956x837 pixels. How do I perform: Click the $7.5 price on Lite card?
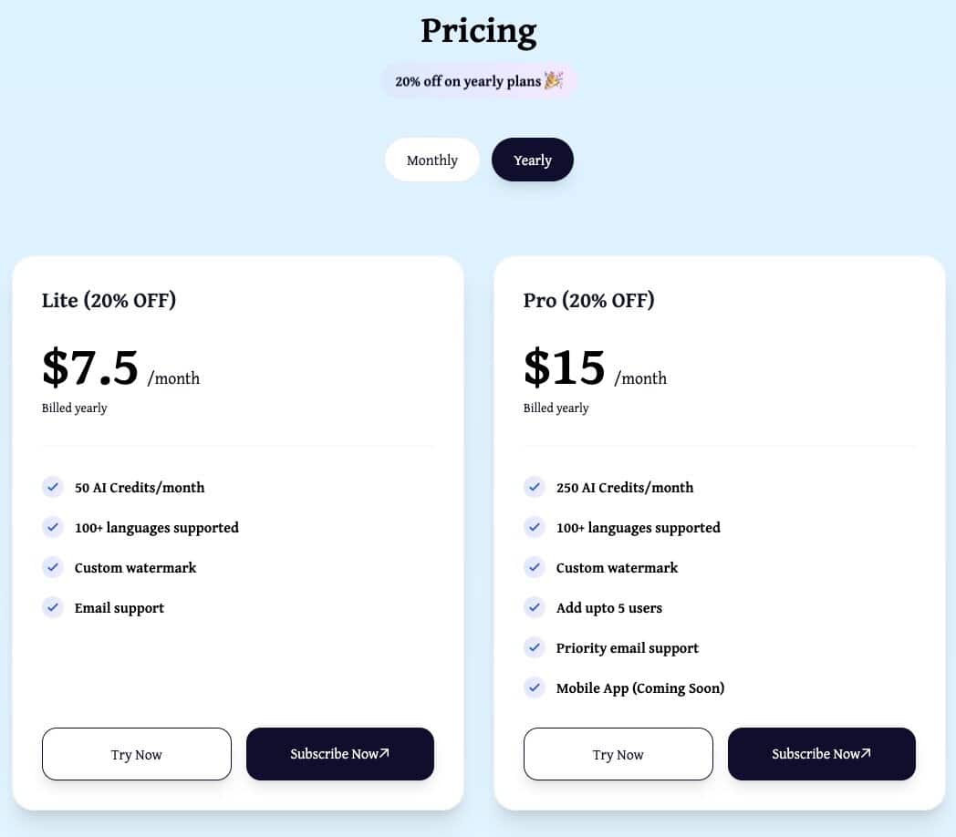point(90,367)
